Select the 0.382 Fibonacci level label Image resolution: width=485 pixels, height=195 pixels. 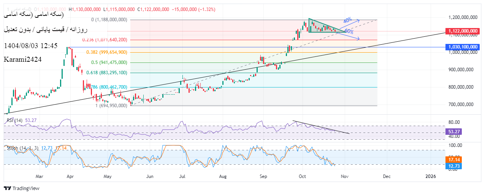pos(107,52)
